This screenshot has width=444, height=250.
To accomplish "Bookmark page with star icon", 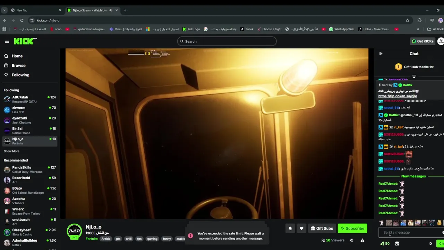I will [408, 20].
